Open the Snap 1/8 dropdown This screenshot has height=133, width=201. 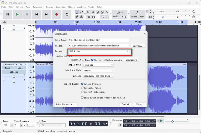(x=53, y=125)
